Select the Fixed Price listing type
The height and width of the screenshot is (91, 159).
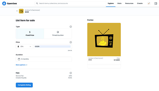click(x=30, y=34)
